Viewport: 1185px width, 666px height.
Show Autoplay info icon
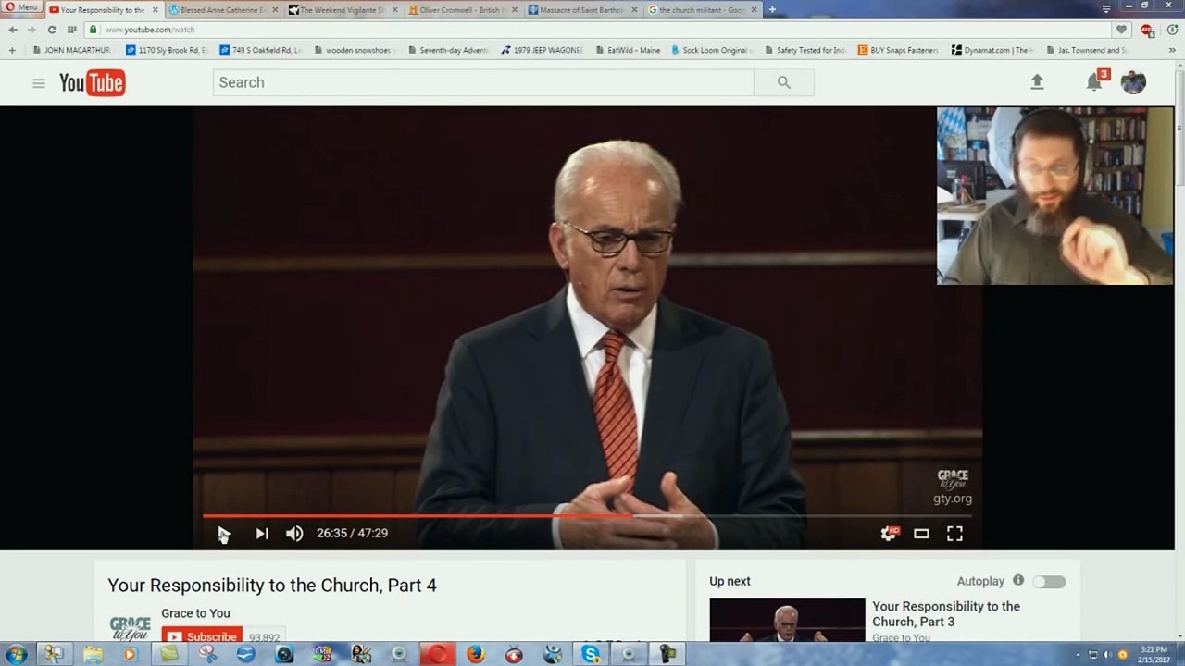point(1018,581)
